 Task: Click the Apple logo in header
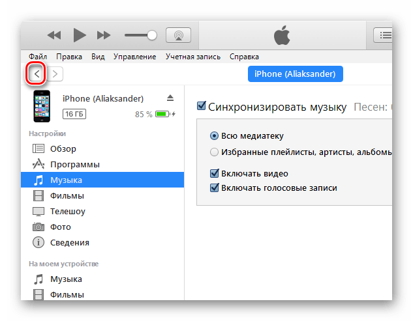coord(282,35)
